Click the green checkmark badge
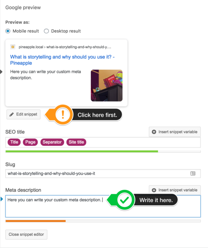This screenshot has height=248, width=208. tap(124, 200)
